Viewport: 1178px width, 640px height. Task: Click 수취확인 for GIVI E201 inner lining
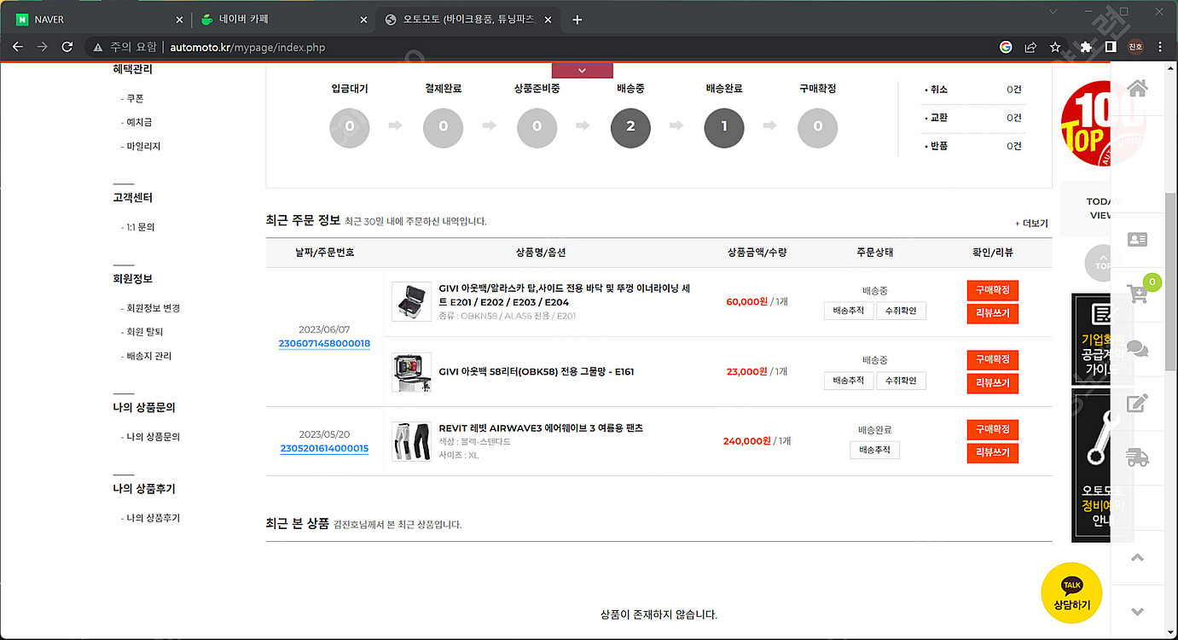pyautogui.click(x=901, y=311)
